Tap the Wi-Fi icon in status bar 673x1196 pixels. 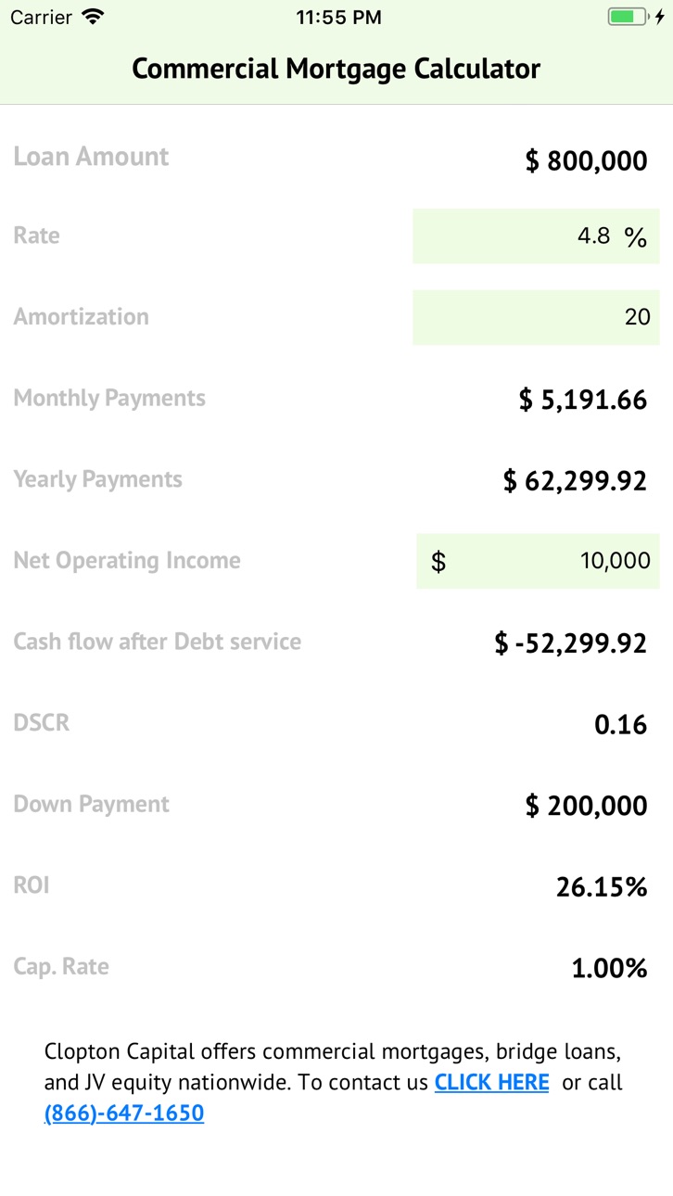93,17
